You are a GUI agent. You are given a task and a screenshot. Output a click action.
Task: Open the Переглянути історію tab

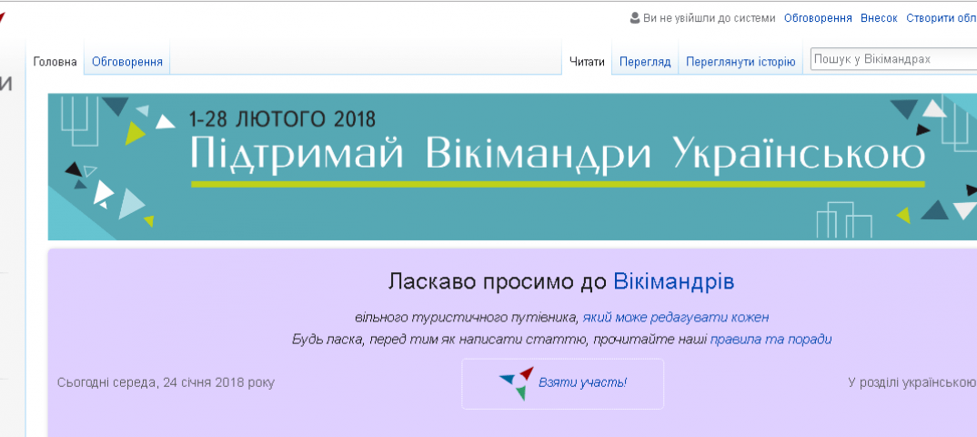tap(740, 62)
